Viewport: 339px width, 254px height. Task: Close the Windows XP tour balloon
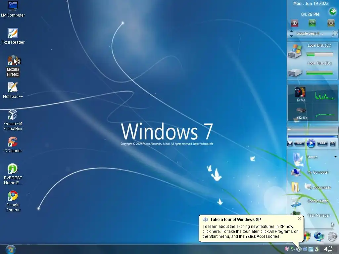tap(299, 219)
